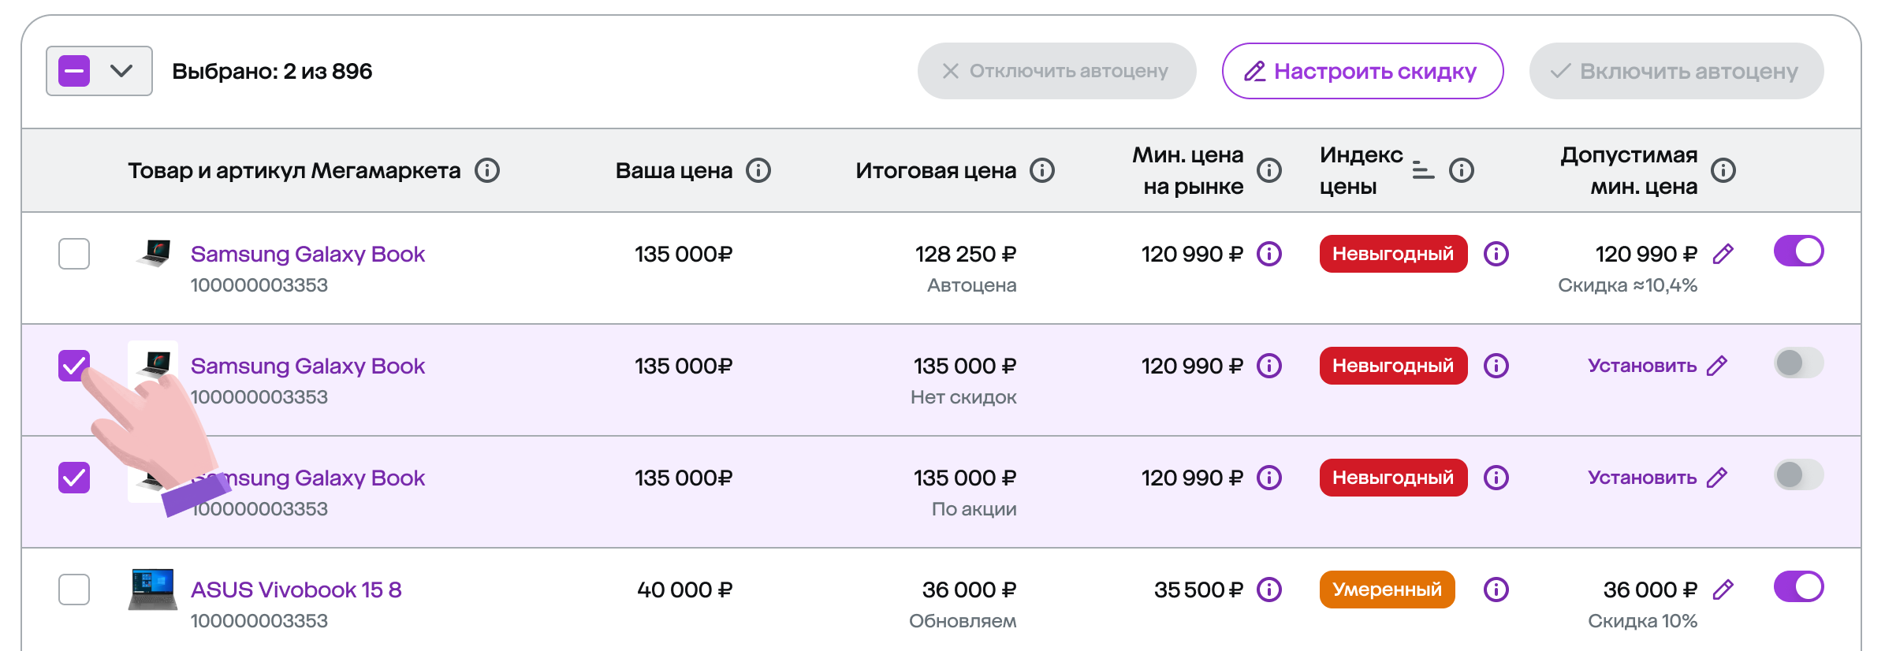
Task: Click the info icon next to 'Ваша цена'
Action: 758,170
